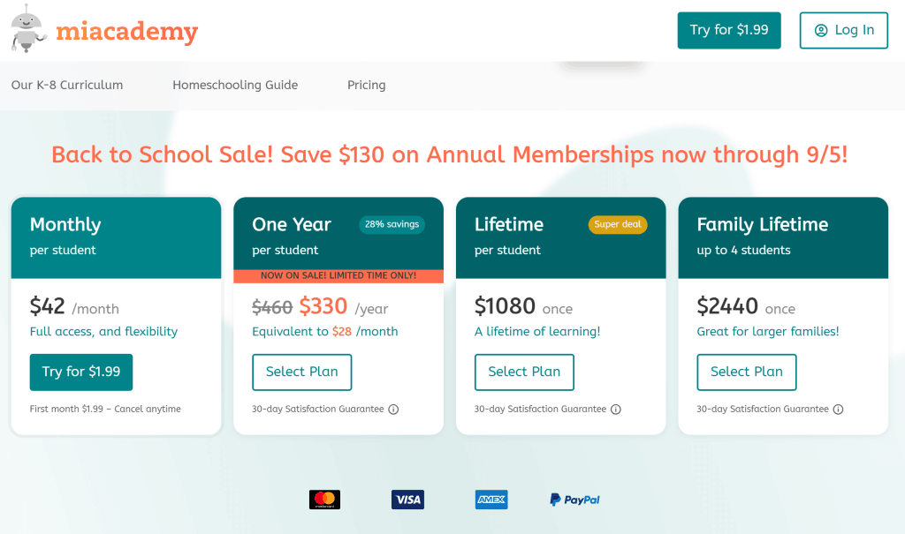Click info icon under One Year plan

pyautogui.click(x=393, y=410)
